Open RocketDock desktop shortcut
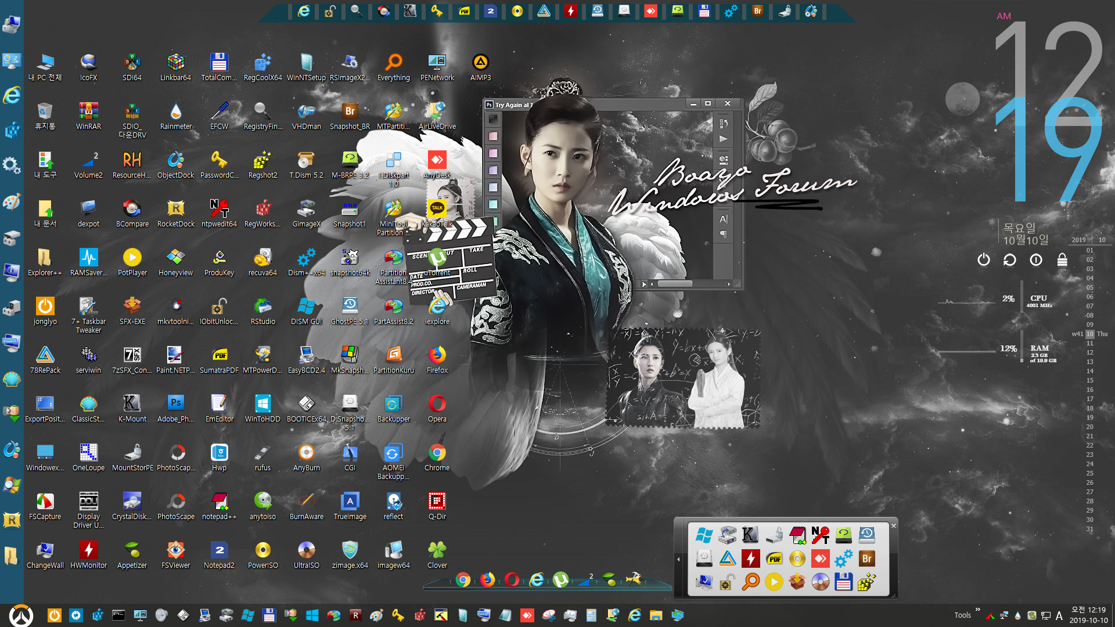Viewport: 1115px width, 627px height. coord(175,213)
